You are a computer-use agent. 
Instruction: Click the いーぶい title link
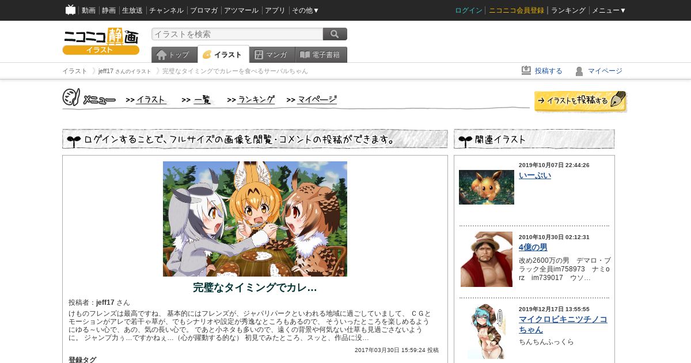coord(535,175)
